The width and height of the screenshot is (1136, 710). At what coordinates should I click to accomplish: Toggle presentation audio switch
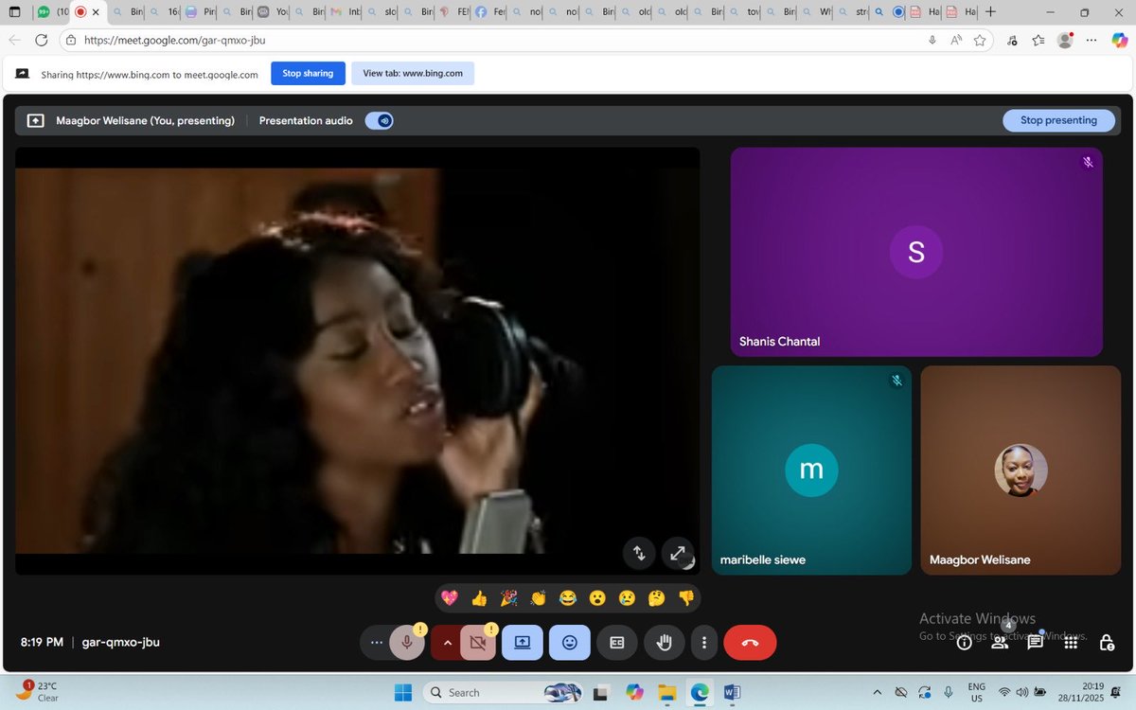[380, 121]
